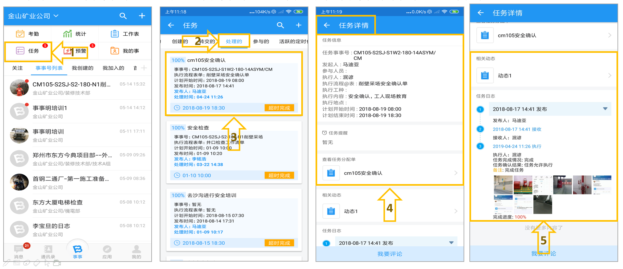Open the first photo thumbnail in task log
Image resolution: width=623 pixels, height=269 pixels.
[503, 185]
